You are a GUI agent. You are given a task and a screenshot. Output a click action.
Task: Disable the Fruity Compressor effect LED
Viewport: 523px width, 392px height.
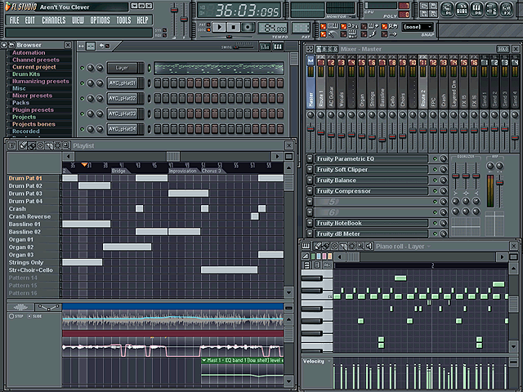[435, 191]
